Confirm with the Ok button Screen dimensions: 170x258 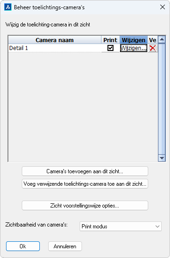(x=23, y=246)
